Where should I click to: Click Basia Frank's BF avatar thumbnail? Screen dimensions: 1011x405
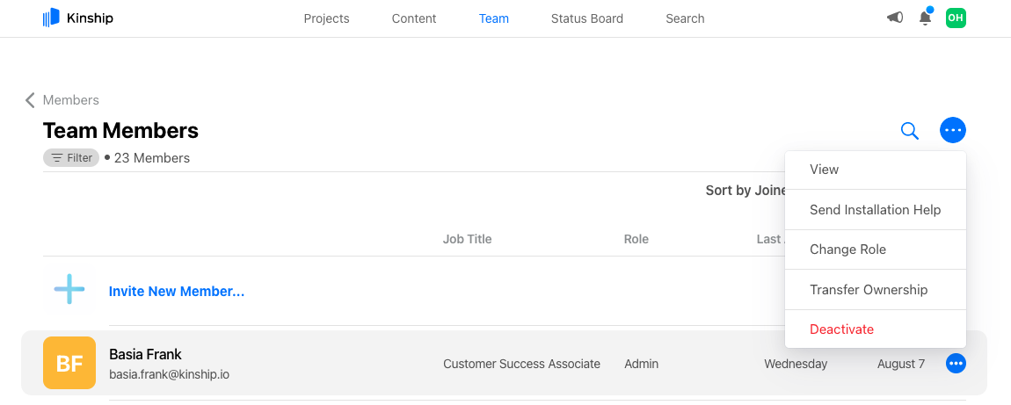click(69, 363)
